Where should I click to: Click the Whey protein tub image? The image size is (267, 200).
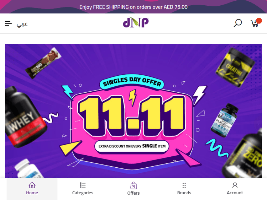point(23,117)
